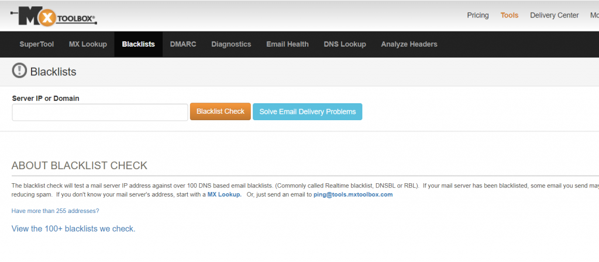Switch to the MX Lookup tab

point(88,44)
